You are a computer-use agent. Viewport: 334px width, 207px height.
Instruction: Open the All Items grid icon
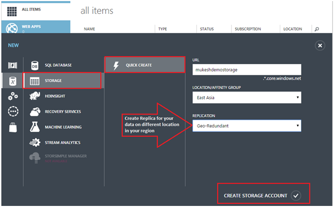tap(12, 11)
